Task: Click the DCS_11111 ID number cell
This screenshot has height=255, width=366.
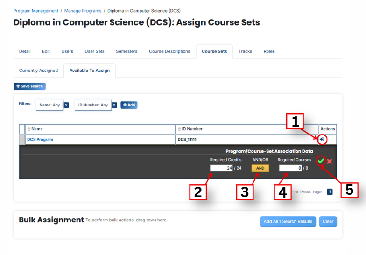Action: click(x=246, y=139)
